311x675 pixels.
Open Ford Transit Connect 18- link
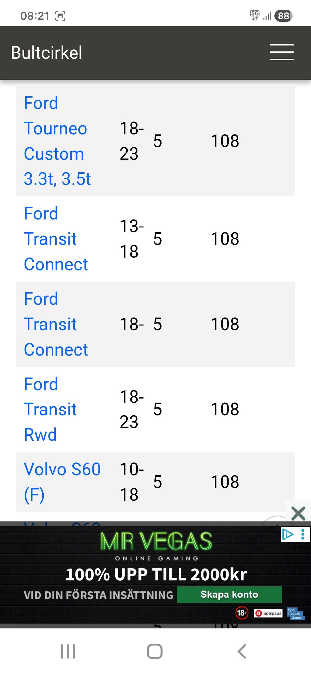pyautogui.click(x=56, y=324)
